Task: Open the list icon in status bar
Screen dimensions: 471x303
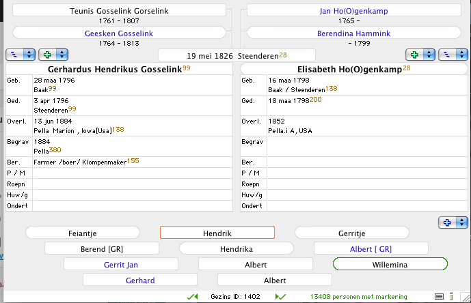Action: [440, 296]
